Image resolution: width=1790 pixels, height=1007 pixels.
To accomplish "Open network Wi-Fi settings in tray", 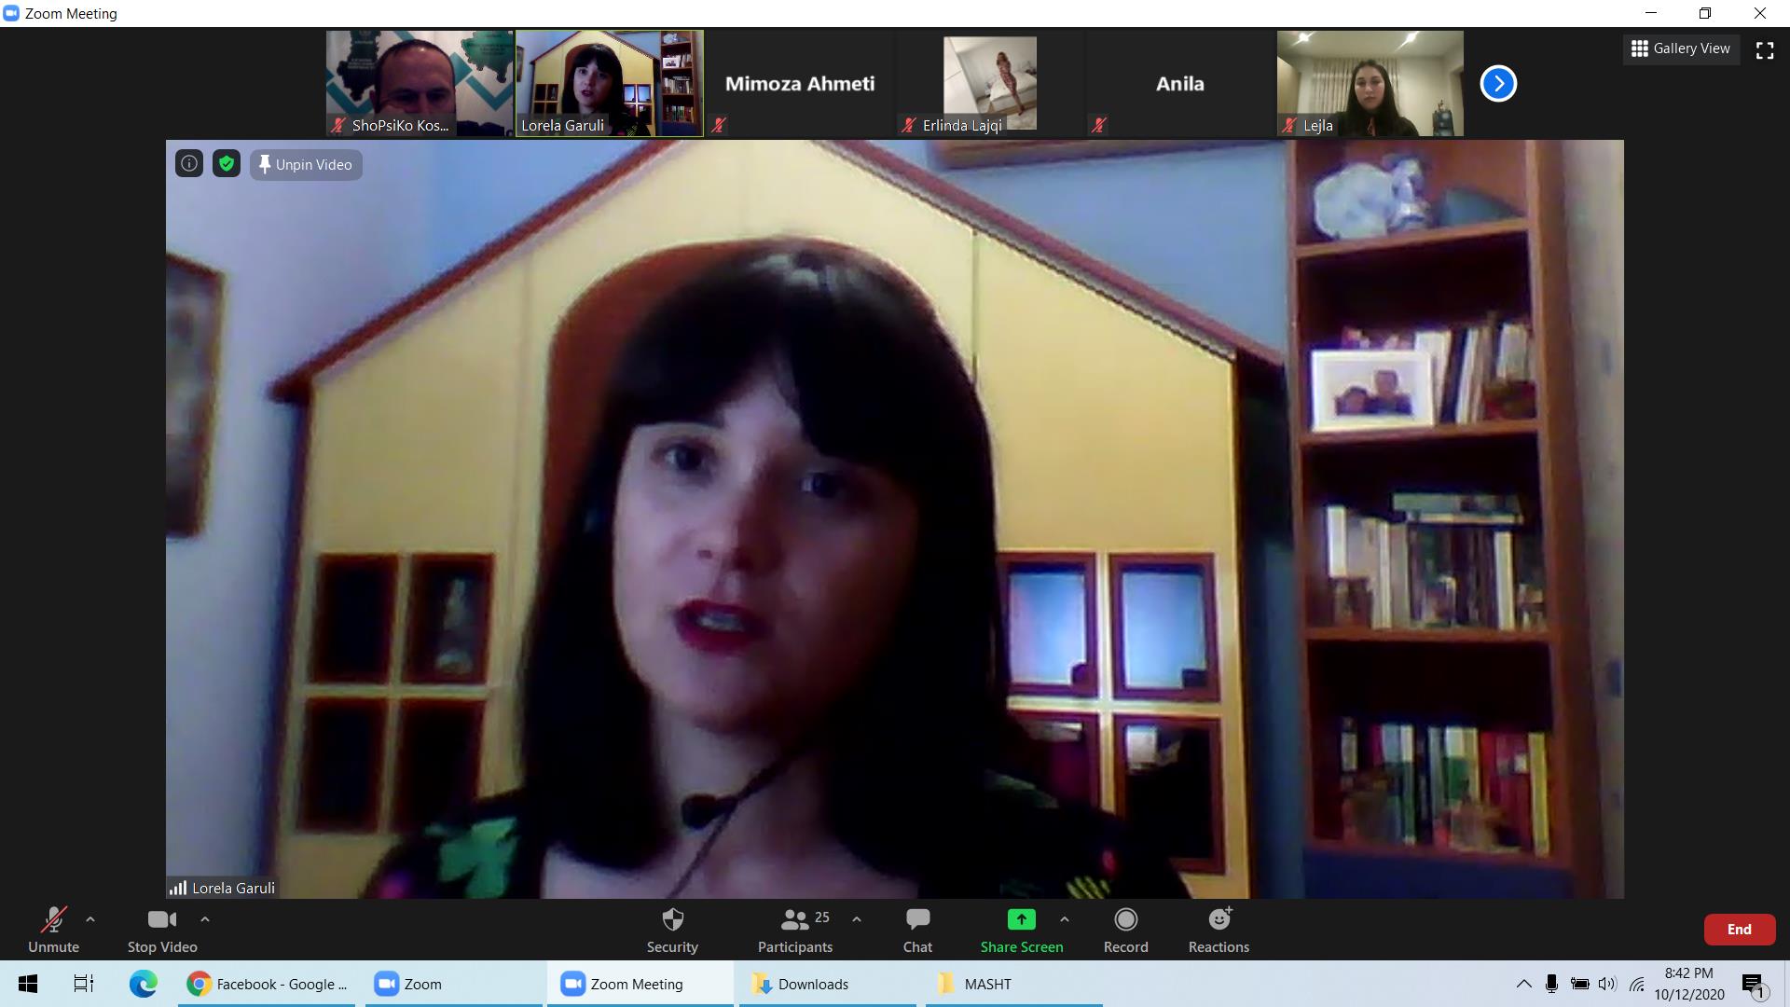I will [1636, 984].
